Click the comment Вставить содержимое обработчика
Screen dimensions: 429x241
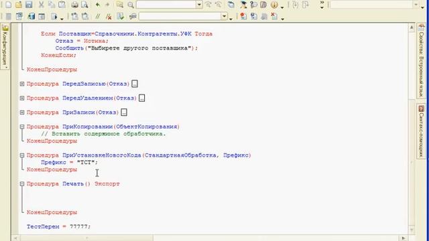[103, 134]
